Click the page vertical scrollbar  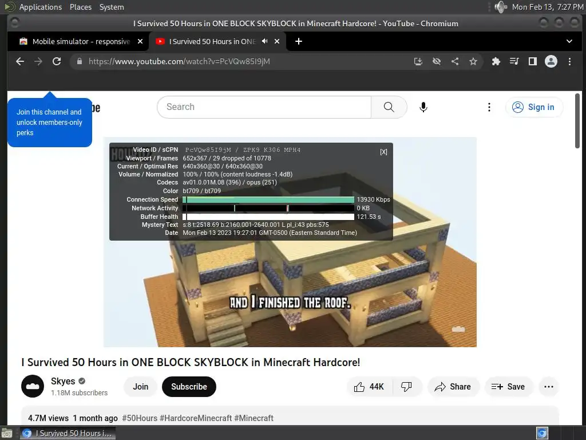click(577, 121)
